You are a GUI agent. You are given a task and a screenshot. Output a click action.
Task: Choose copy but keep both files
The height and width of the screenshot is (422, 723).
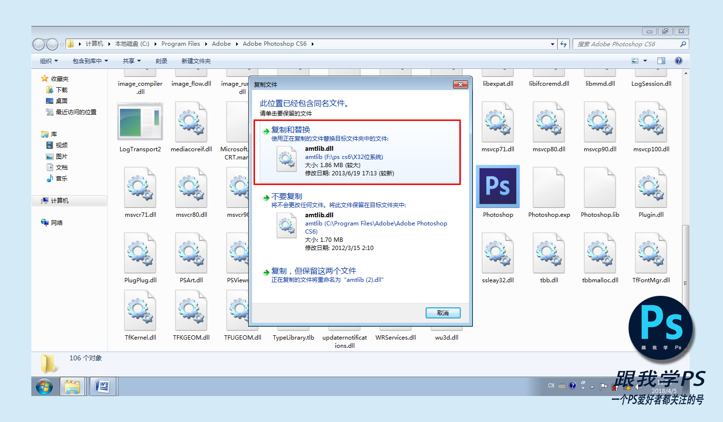click(313, 271)
